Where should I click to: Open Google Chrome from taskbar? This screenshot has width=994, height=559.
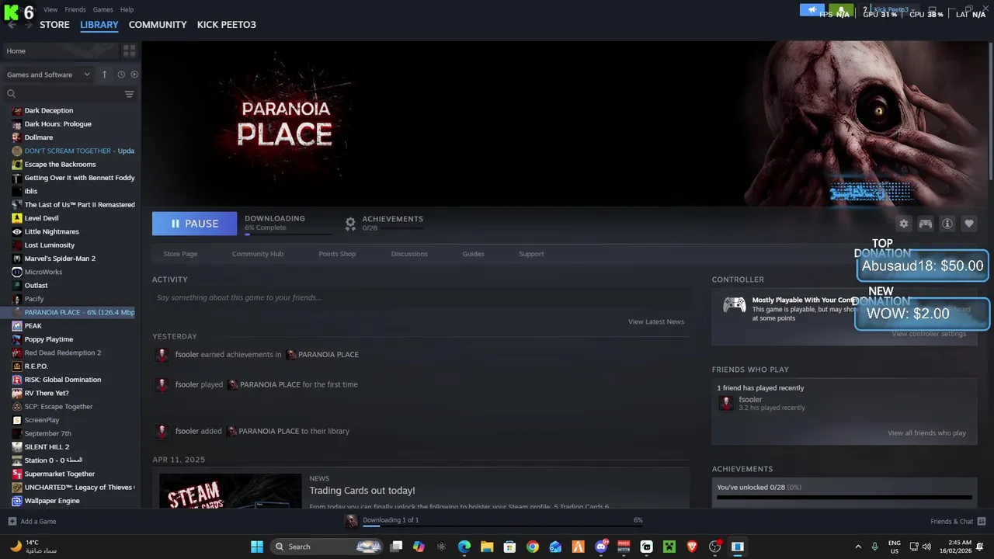pyautogui.click(x=533, y=547)
